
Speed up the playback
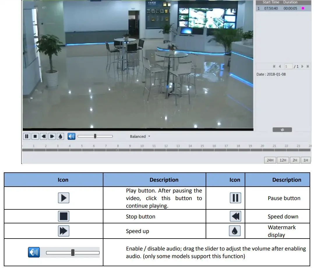click(x=52, y=136)
